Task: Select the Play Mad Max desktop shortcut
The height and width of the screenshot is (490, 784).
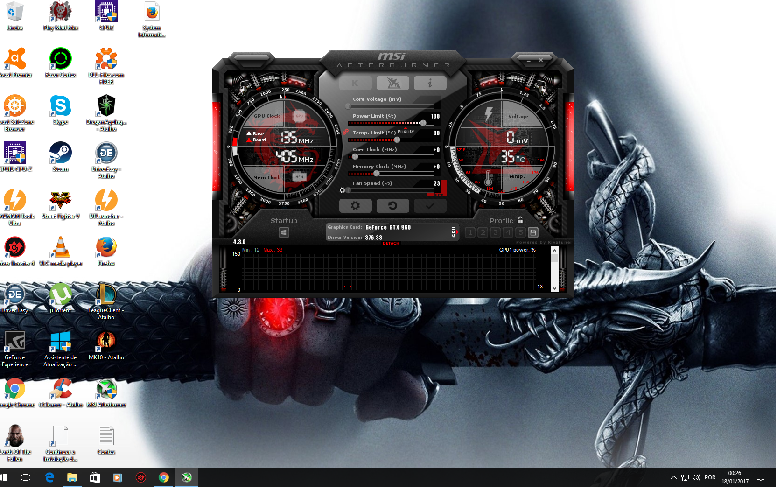Action: 61,15
